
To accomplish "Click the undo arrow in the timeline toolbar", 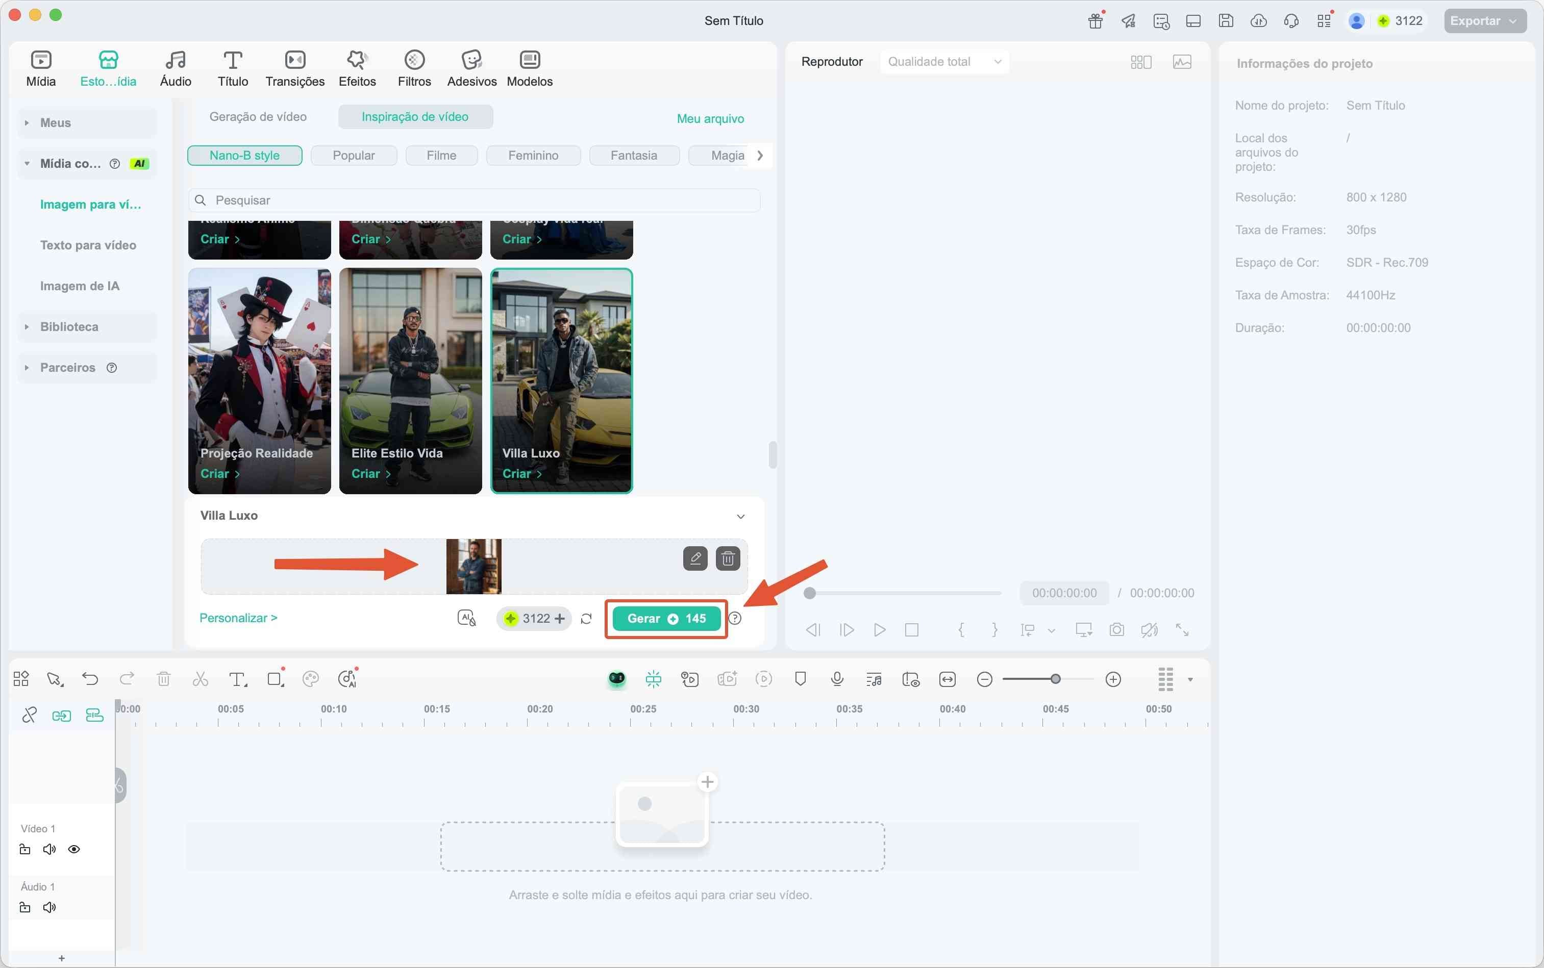I will (90, 679).
